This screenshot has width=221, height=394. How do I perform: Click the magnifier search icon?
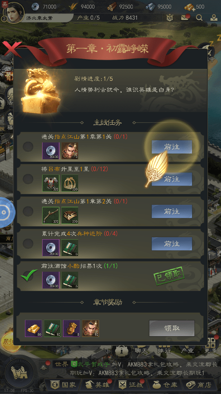click(x=199, y=18)
